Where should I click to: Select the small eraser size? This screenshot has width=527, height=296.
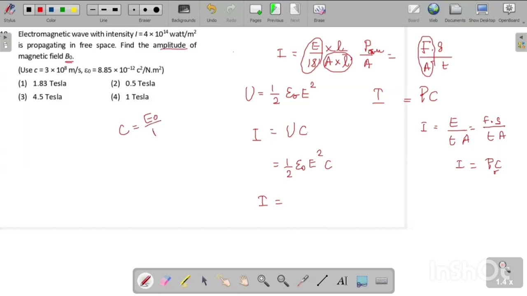tap(134, 10)
